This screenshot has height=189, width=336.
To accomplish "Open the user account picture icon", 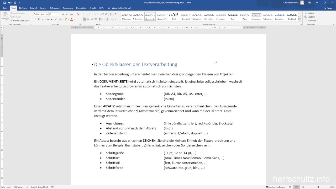I will (x=302, y=3).
